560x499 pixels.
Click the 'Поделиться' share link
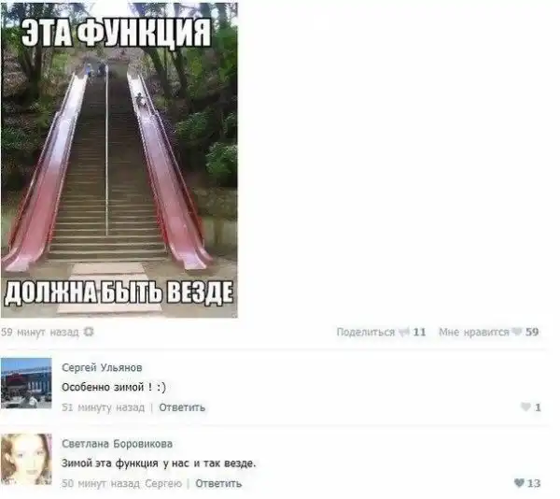(x=366, y=332)
